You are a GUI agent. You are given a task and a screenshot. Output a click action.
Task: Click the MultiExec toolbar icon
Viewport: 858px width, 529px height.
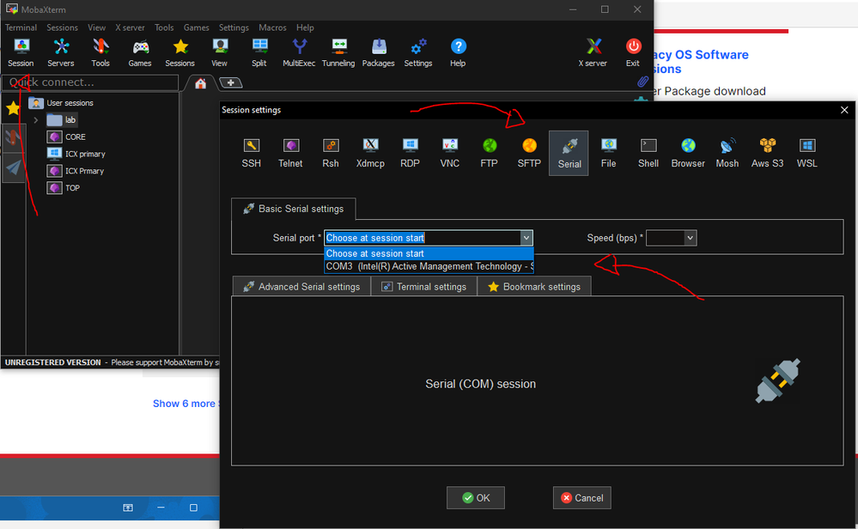299,52
